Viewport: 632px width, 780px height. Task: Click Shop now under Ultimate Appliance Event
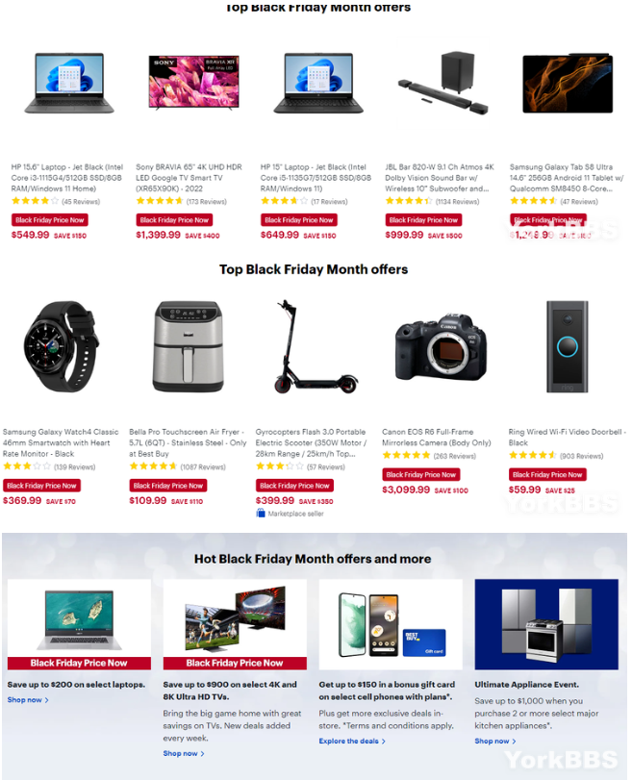click(x=495, y=742)
